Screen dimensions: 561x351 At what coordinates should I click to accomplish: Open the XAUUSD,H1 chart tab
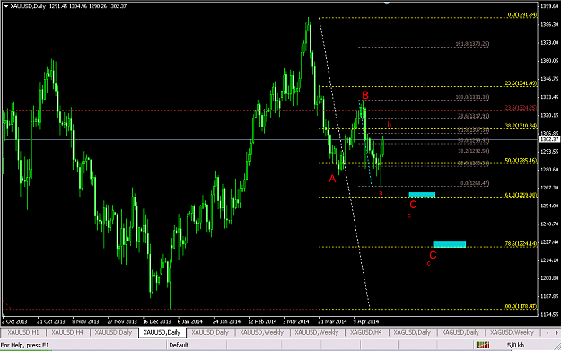coord(23,332)
